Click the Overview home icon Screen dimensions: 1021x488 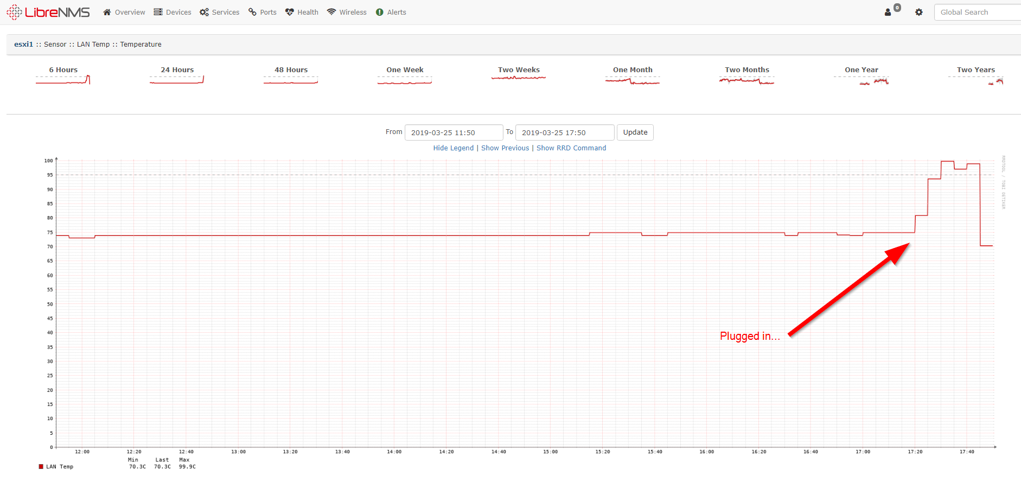[107, 12]
